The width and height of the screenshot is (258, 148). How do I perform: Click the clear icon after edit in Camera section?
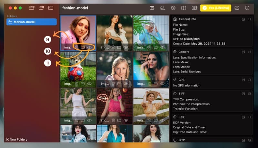point(249,52)
